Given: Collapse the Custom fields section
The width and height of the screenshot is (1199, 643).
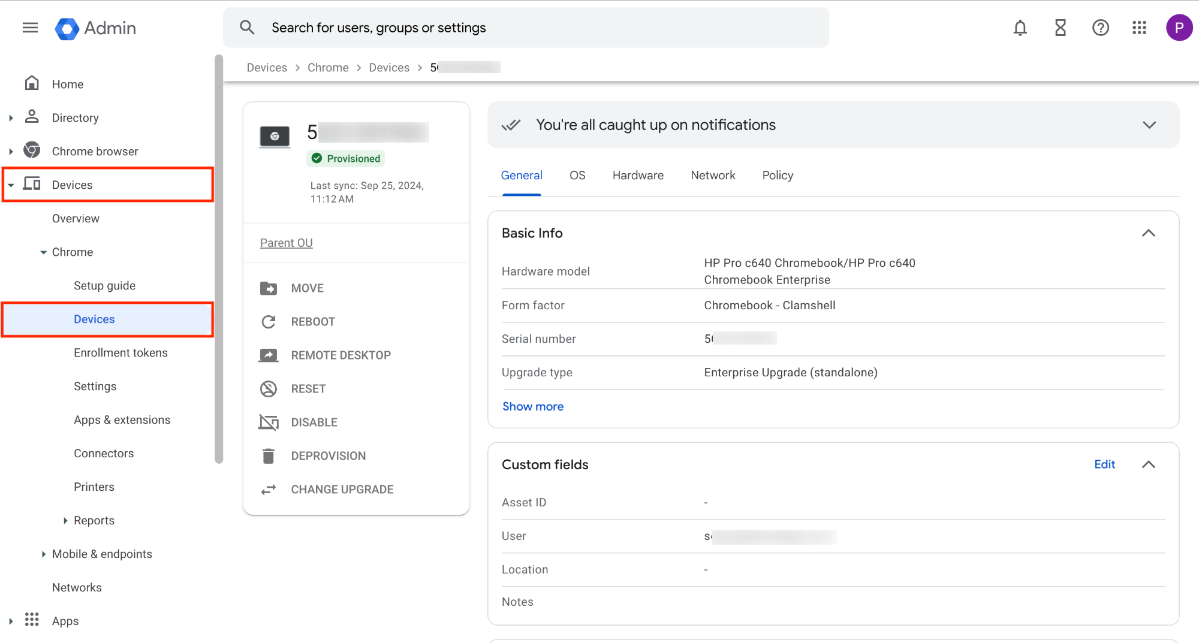Looking at the screenshot, I should pos(1149,464).
